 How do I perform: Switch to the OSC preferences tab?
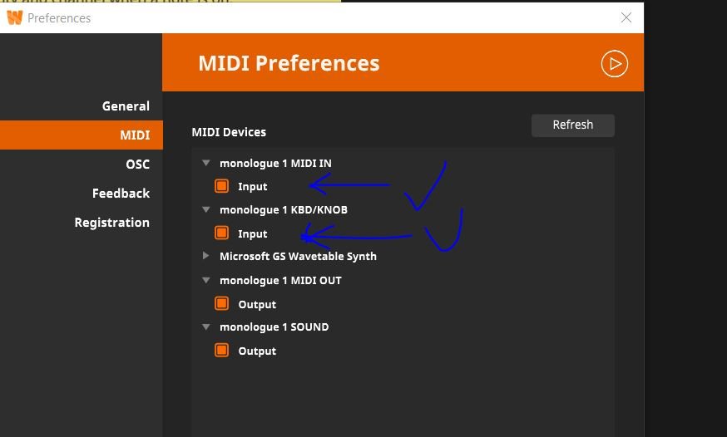[137, 164]
